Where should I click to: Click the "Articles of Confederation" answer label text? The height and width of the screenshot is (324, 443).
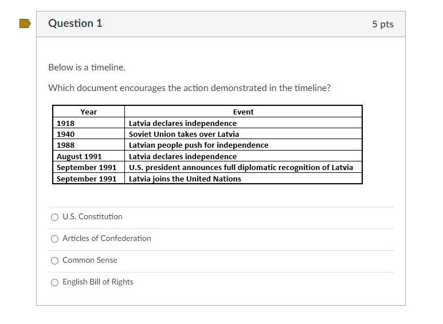tap(107, 238)
